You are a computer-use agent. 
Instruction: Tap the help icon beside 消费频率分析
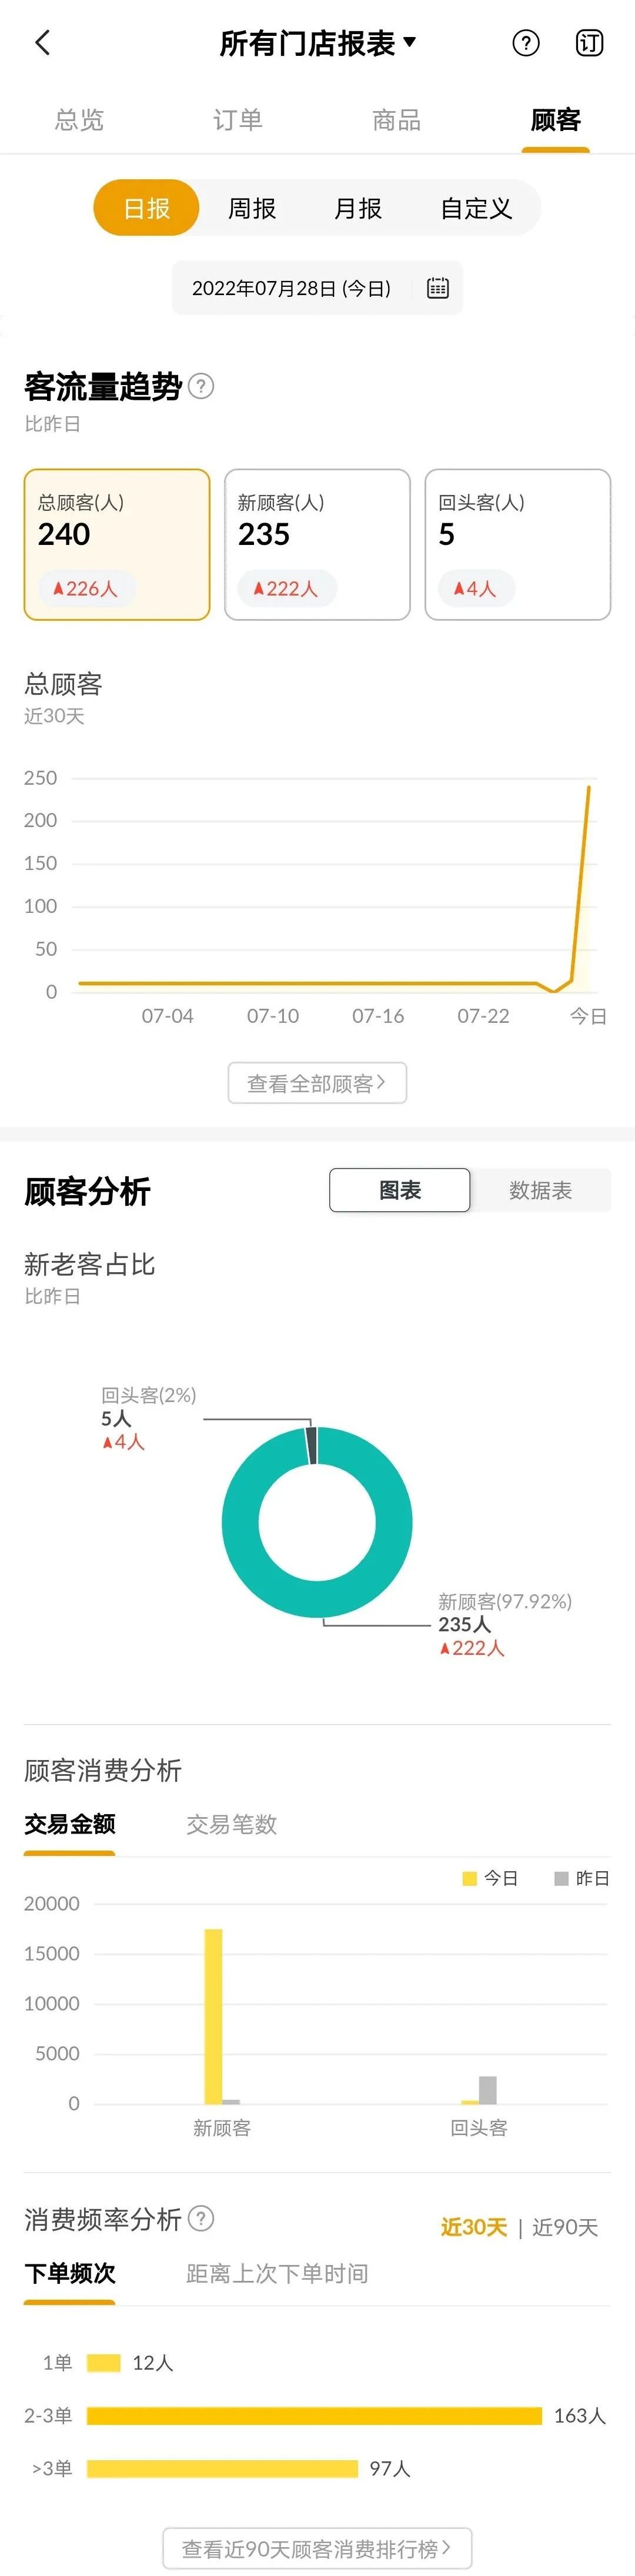[x=201, y=2219]
